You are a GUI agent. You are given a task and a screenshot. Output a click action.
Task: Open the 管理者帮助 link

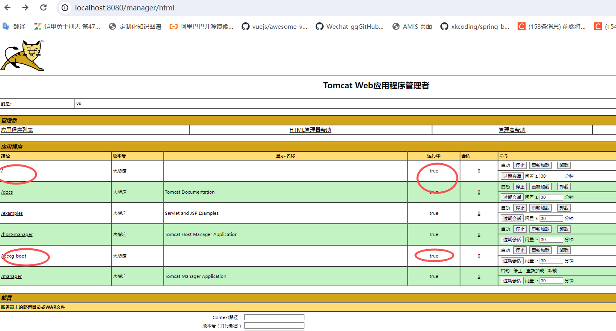(x=512, y=130)
